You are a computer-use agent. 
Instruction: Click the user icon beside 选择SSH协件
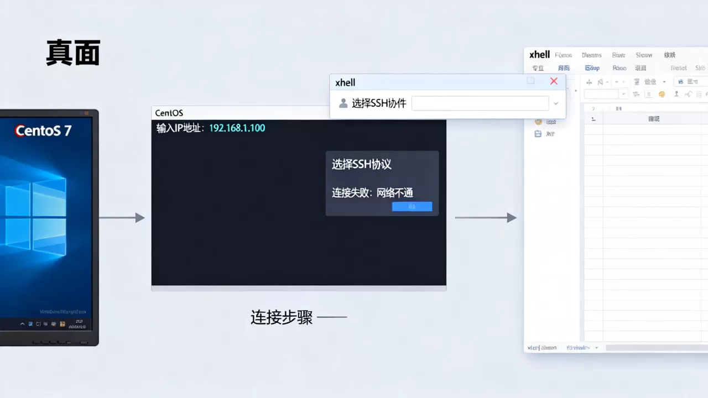coord(343,103)
